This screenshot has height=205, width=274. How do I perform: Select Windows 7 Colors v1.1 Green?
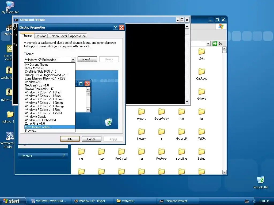click(50, 103)
